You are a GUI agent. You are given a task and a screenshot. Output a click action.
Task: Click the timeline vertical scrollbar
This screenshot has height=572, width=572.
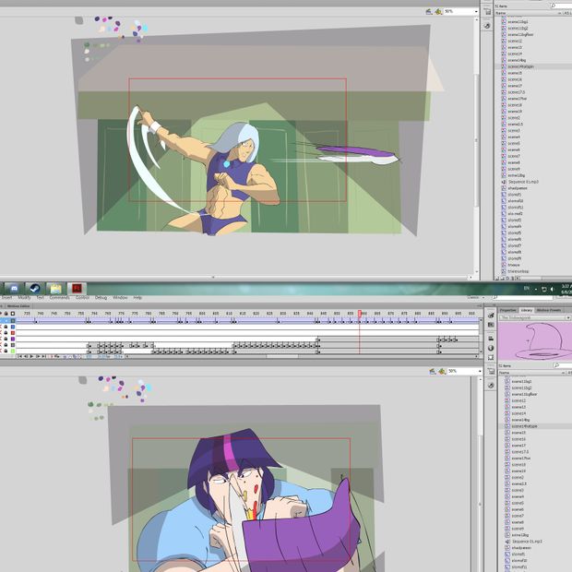(481, 337)
